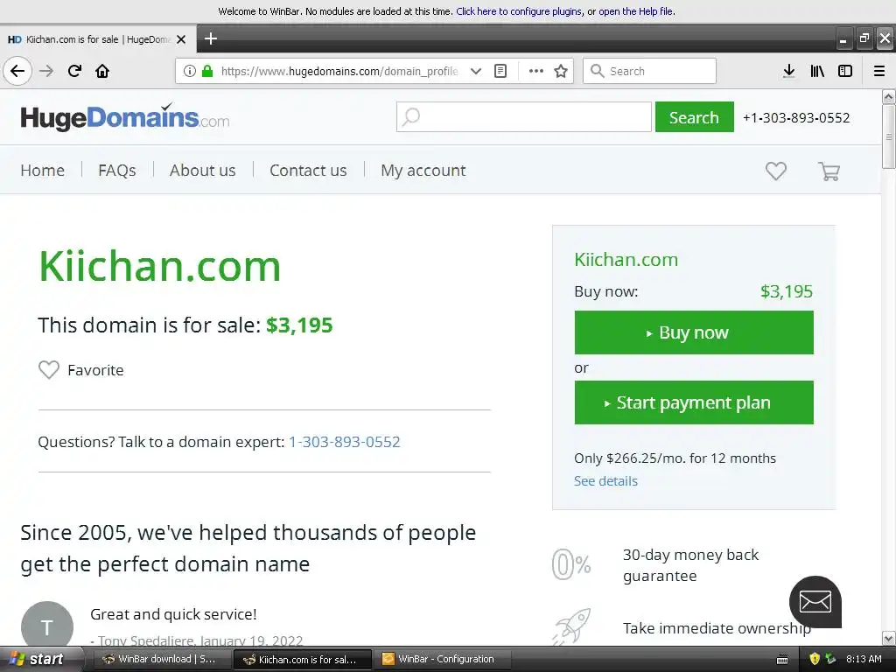Reload the page with the refresh icon

click(74, 71)
